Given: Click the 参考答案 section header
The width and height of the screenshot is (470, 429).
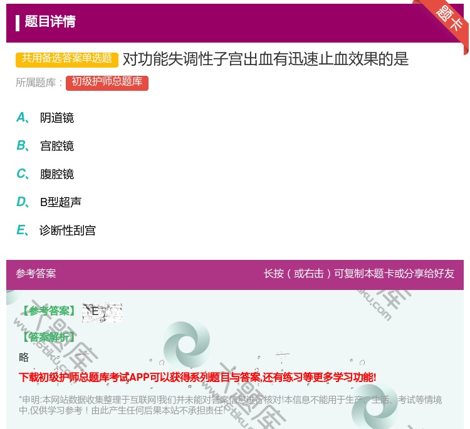Looking at the screenshot, I should tap(36, 273).
